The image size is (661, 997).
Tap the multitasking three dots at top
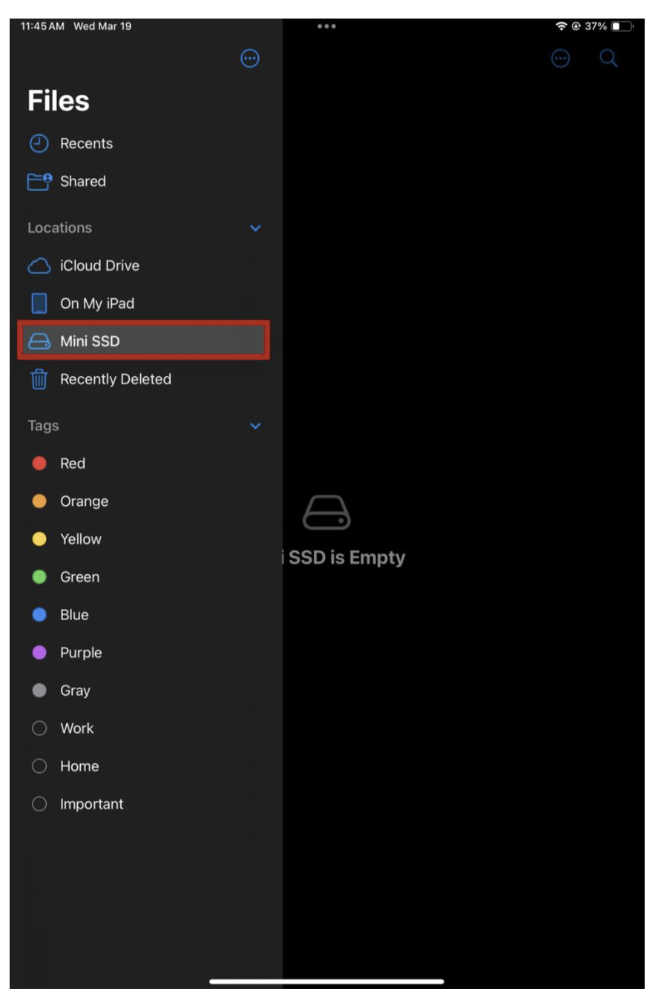point(326,26)
